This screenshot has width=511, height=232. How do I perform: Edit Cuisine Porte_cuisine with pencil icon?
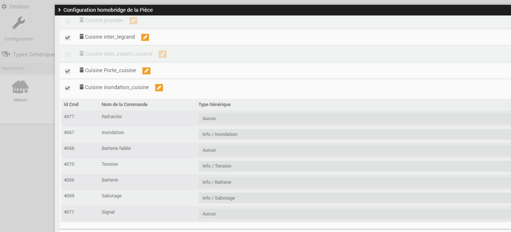146,71
